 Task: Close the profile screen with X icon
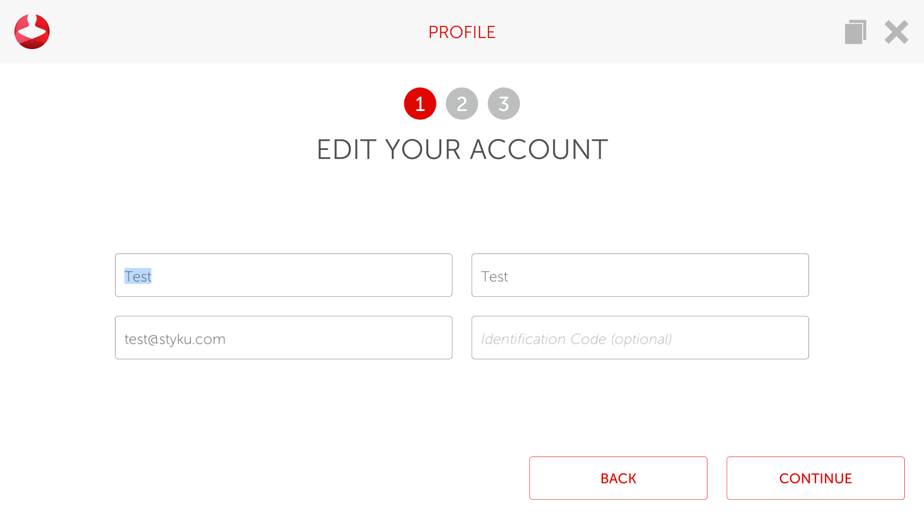896,32
